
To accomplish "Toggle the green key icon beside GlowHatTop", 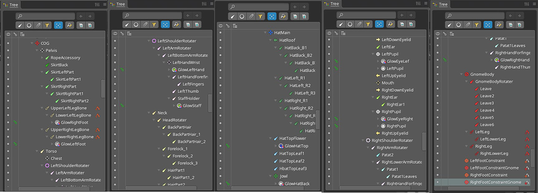I will [x=228, y=146].
